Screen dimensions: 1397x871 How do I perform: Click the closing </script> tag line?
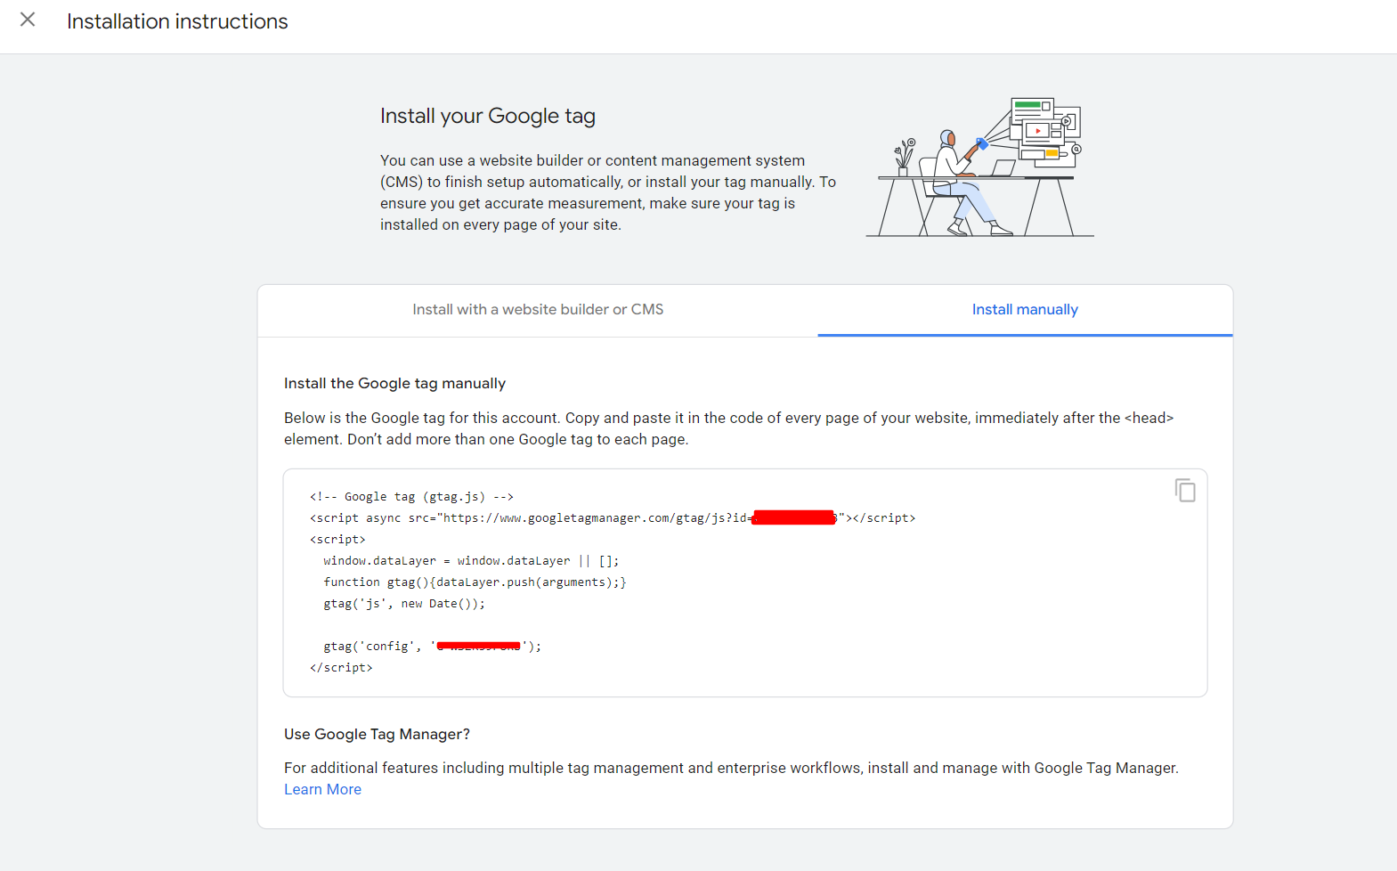pos(341,667)
